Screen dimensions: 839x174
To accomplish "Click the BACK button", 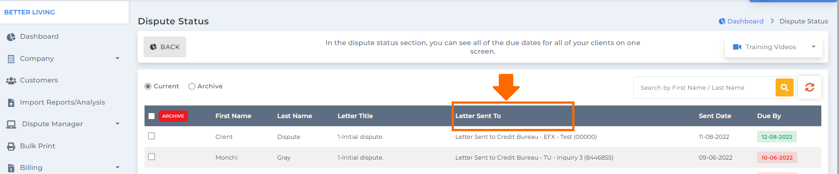I will [x=165, y=47].
